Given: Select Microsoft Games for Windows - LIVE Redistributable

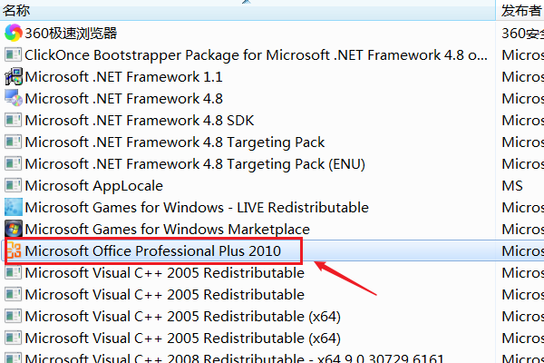Looking at the screenshot, I should [197, 208].
